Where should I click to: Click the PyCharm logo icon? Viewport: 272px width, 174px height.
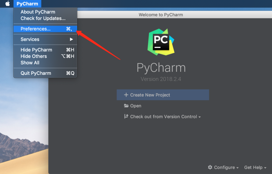click(161, 42)
